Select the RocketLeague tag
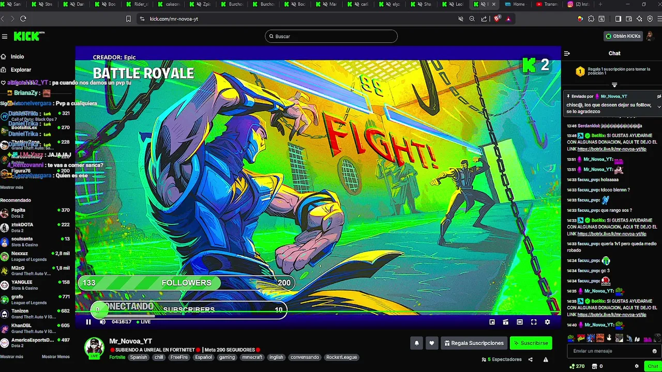Viewport: 662px width, 372px height. click(341, 357)
